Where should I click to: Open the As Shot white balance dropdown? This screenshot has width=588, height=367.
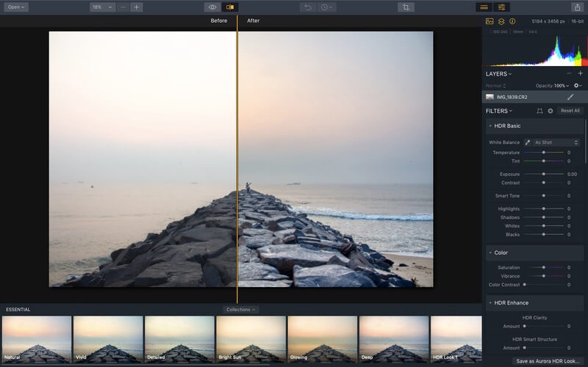click(556, 142)
